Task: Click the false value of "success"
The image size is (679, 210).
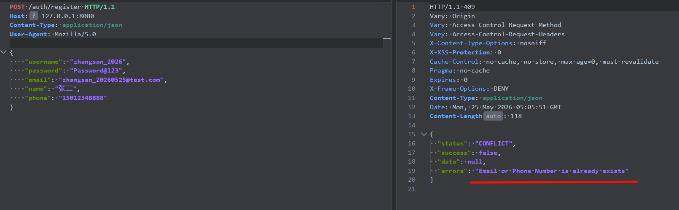Action: click(x=488, y=153)
